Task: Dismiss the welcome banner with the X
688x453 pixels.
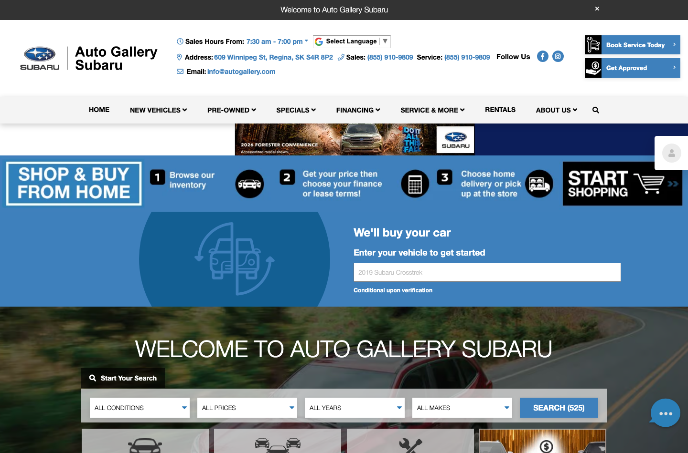Action: pos(597,9)
